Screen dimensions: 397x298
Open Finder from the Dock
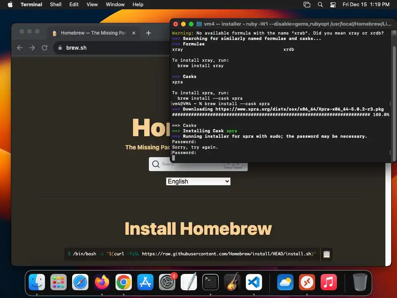coord(37,282)
